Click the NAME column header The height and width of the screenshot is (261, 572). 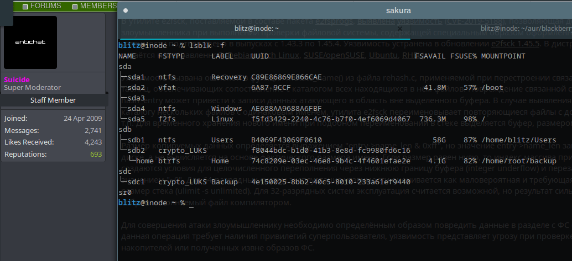(127, 56)
